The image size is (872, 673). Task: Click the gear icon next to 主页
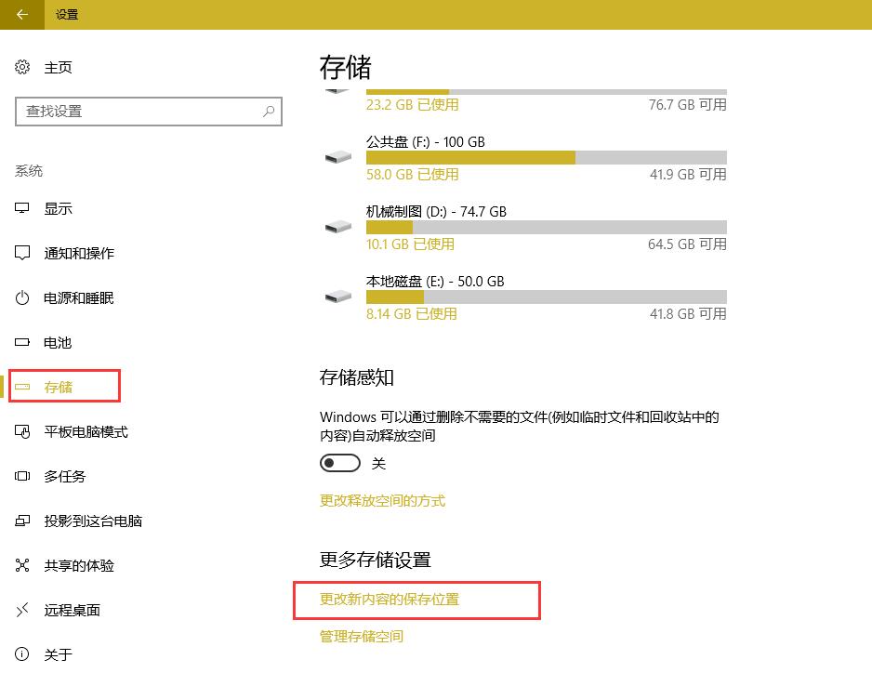(x=22, y=67)
